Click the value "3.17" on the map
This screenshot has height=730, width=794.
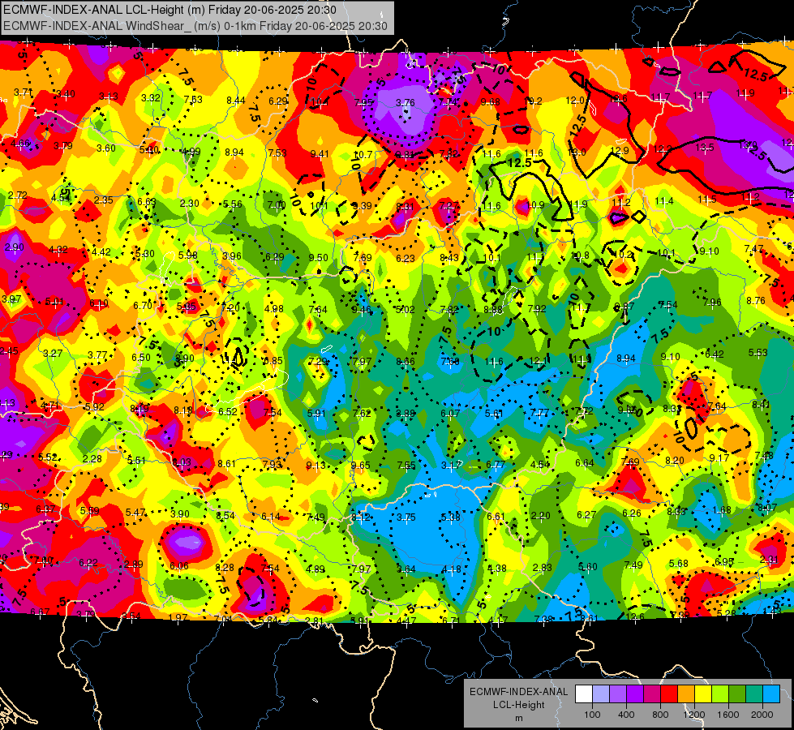point(451,465)
